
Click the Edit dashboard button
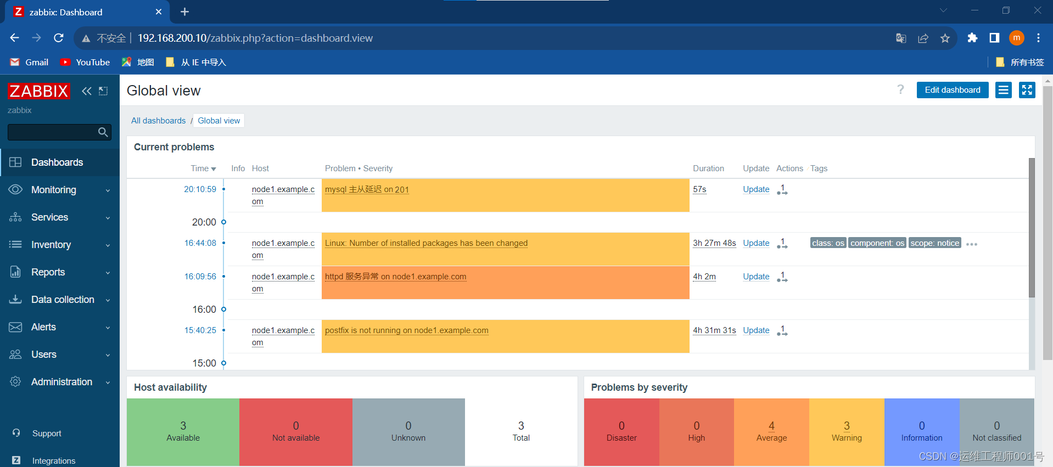click(953, 90)
